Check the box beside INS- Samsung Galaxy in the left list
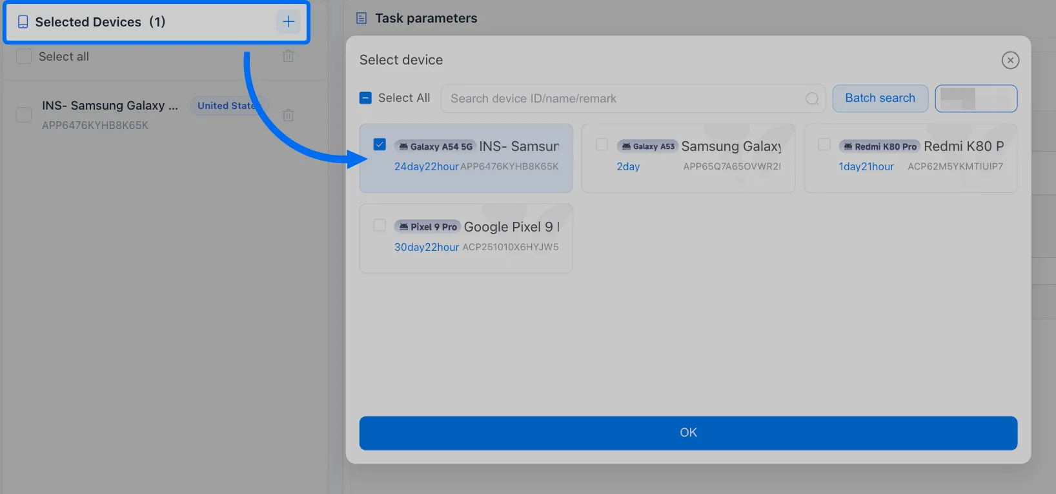This screenshot has width=1056, height=494. click(24, 115)
